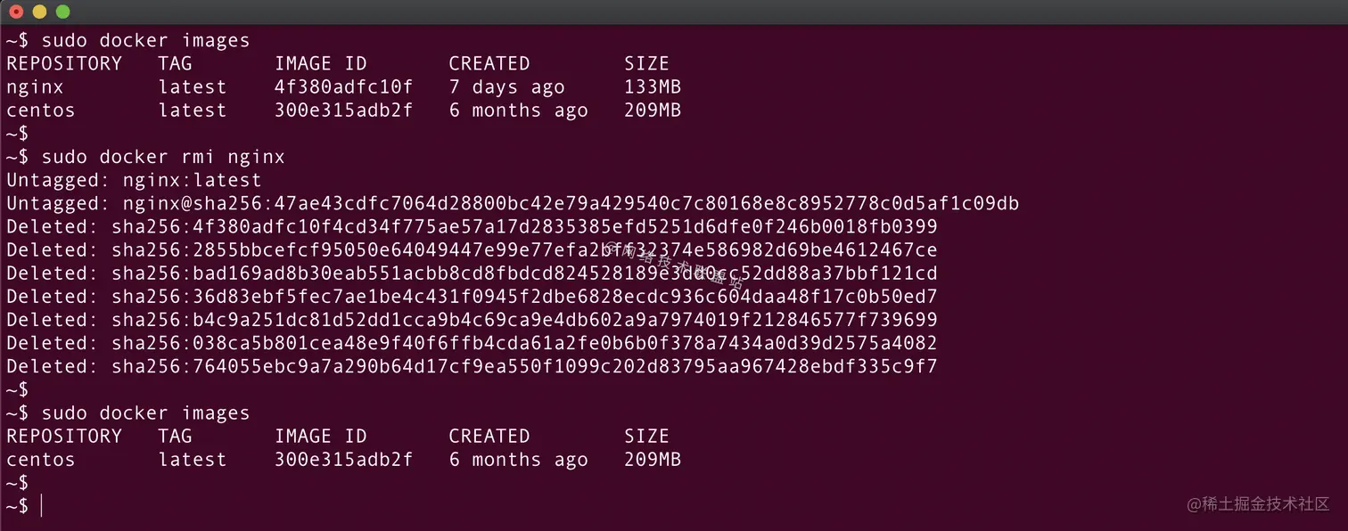Click the first CREATED column header

(x=489, y=63)
